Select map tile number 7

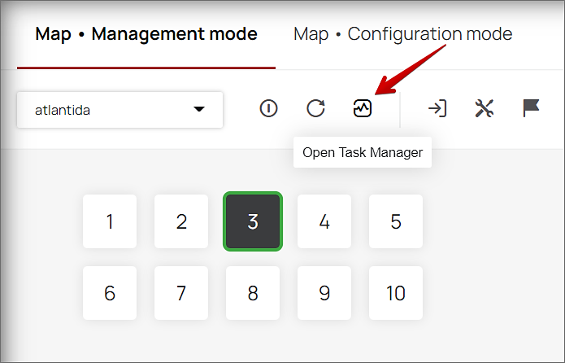pos(181,293)
